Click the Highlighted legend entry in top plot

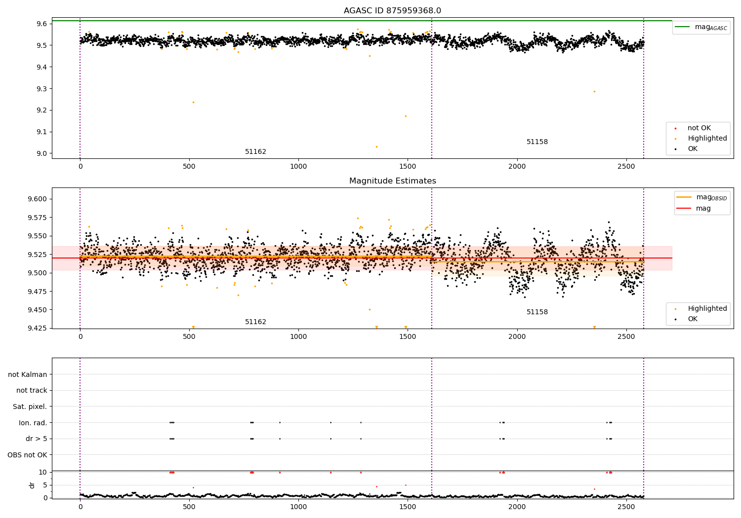point(700,139)
